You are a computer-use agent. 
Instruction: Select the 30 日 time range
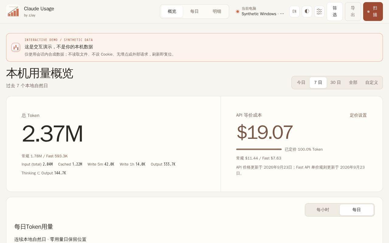pos(336,83)
